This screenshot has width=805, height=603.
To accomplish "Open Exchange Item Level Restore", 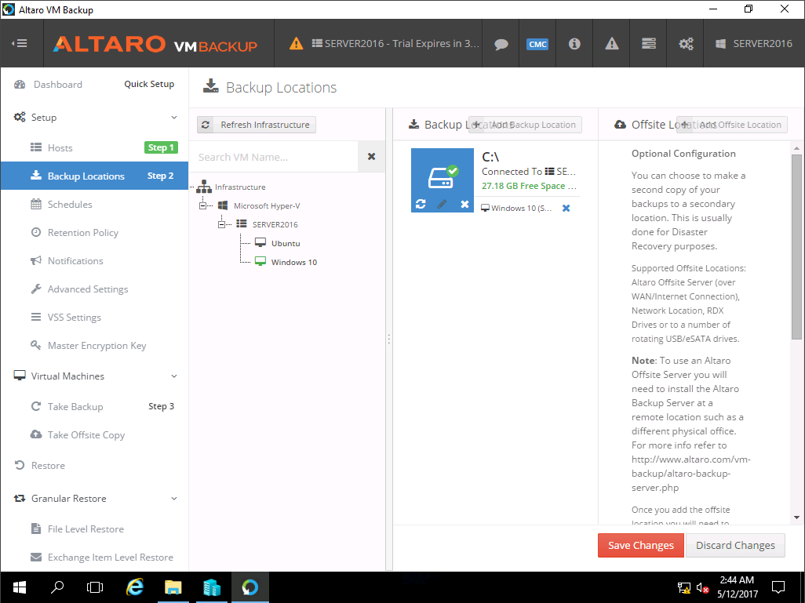I will click(94, 557).
